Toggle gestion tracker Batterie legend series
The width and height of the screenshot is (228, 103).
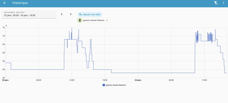(x=114, y=85)
